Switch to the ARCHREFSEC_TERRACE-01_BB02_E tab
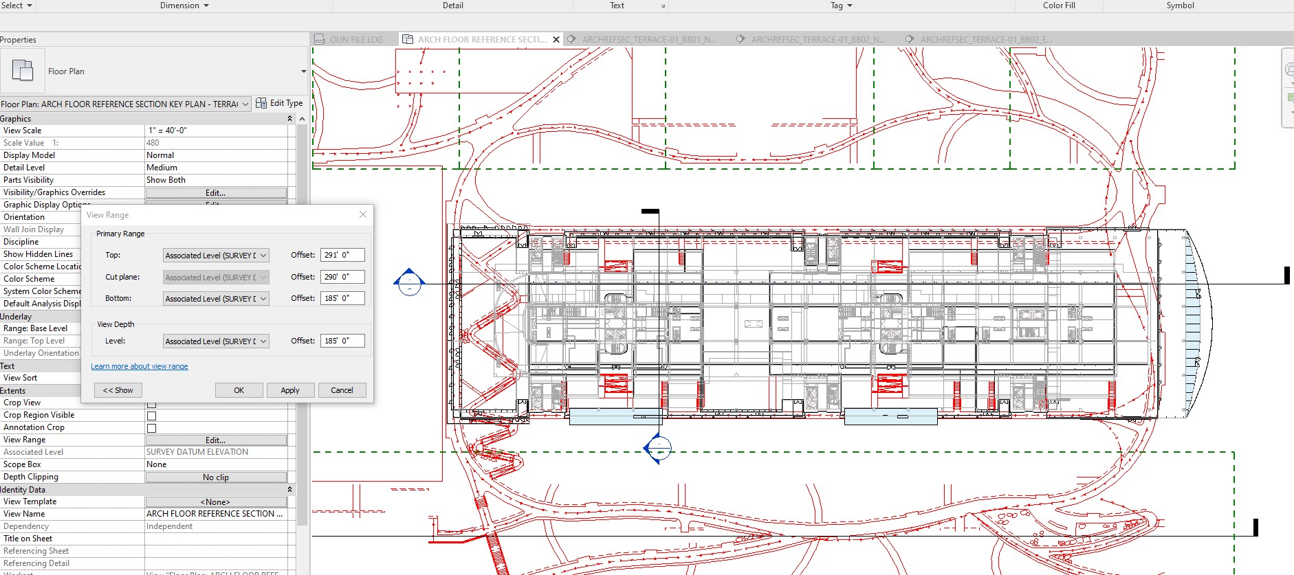Viewport: 1294px width, 575px height. (x=986, y=39)
